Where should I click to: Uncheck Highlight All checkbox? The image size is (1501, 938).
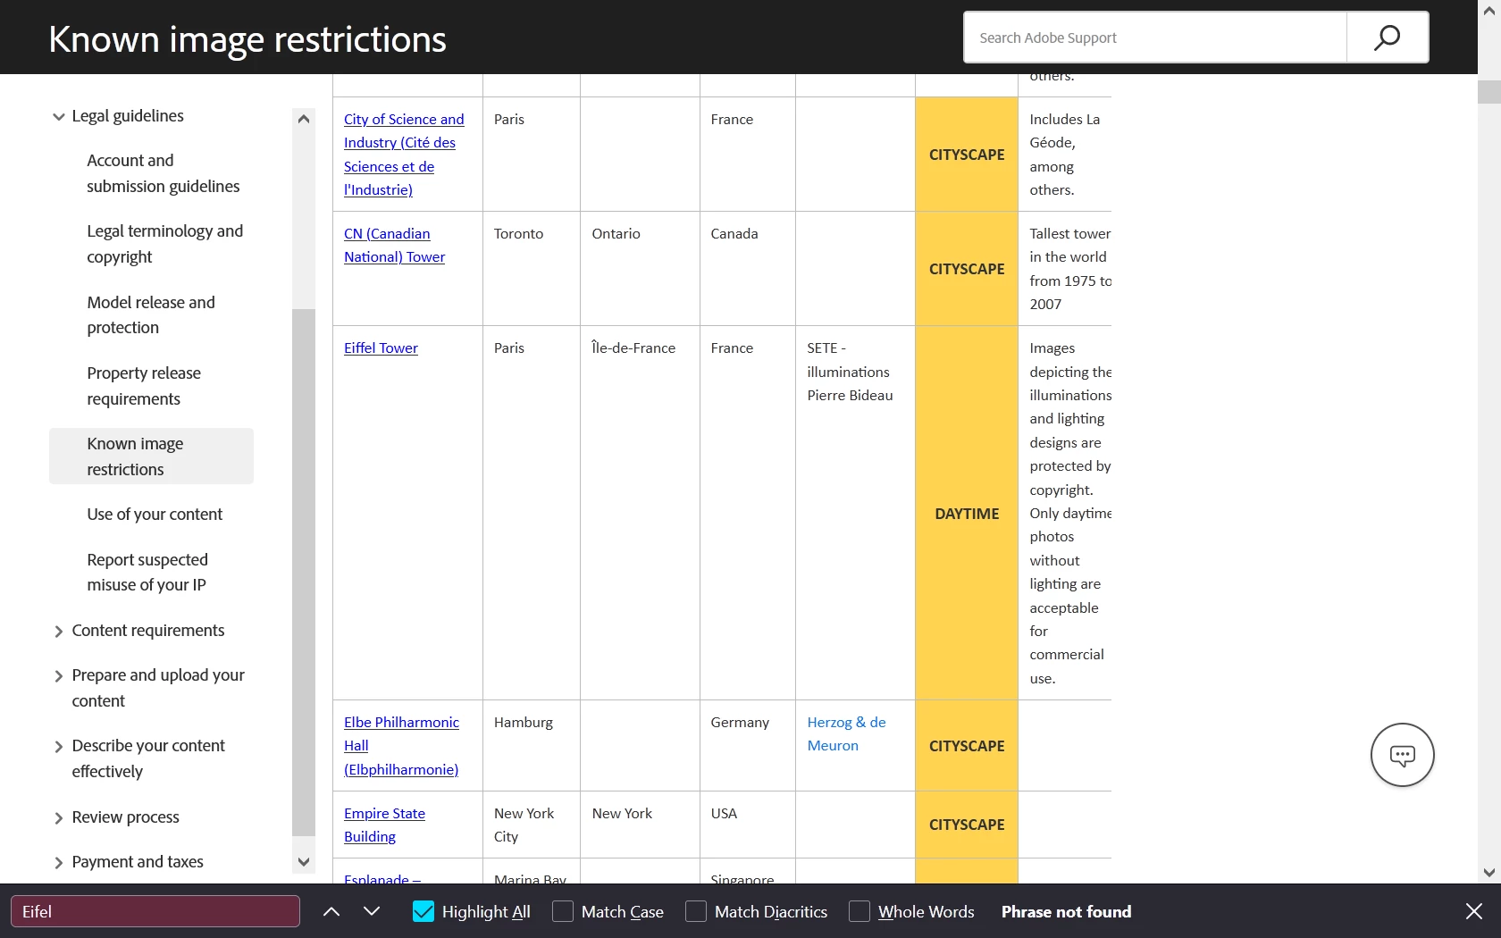coord(423,911)
